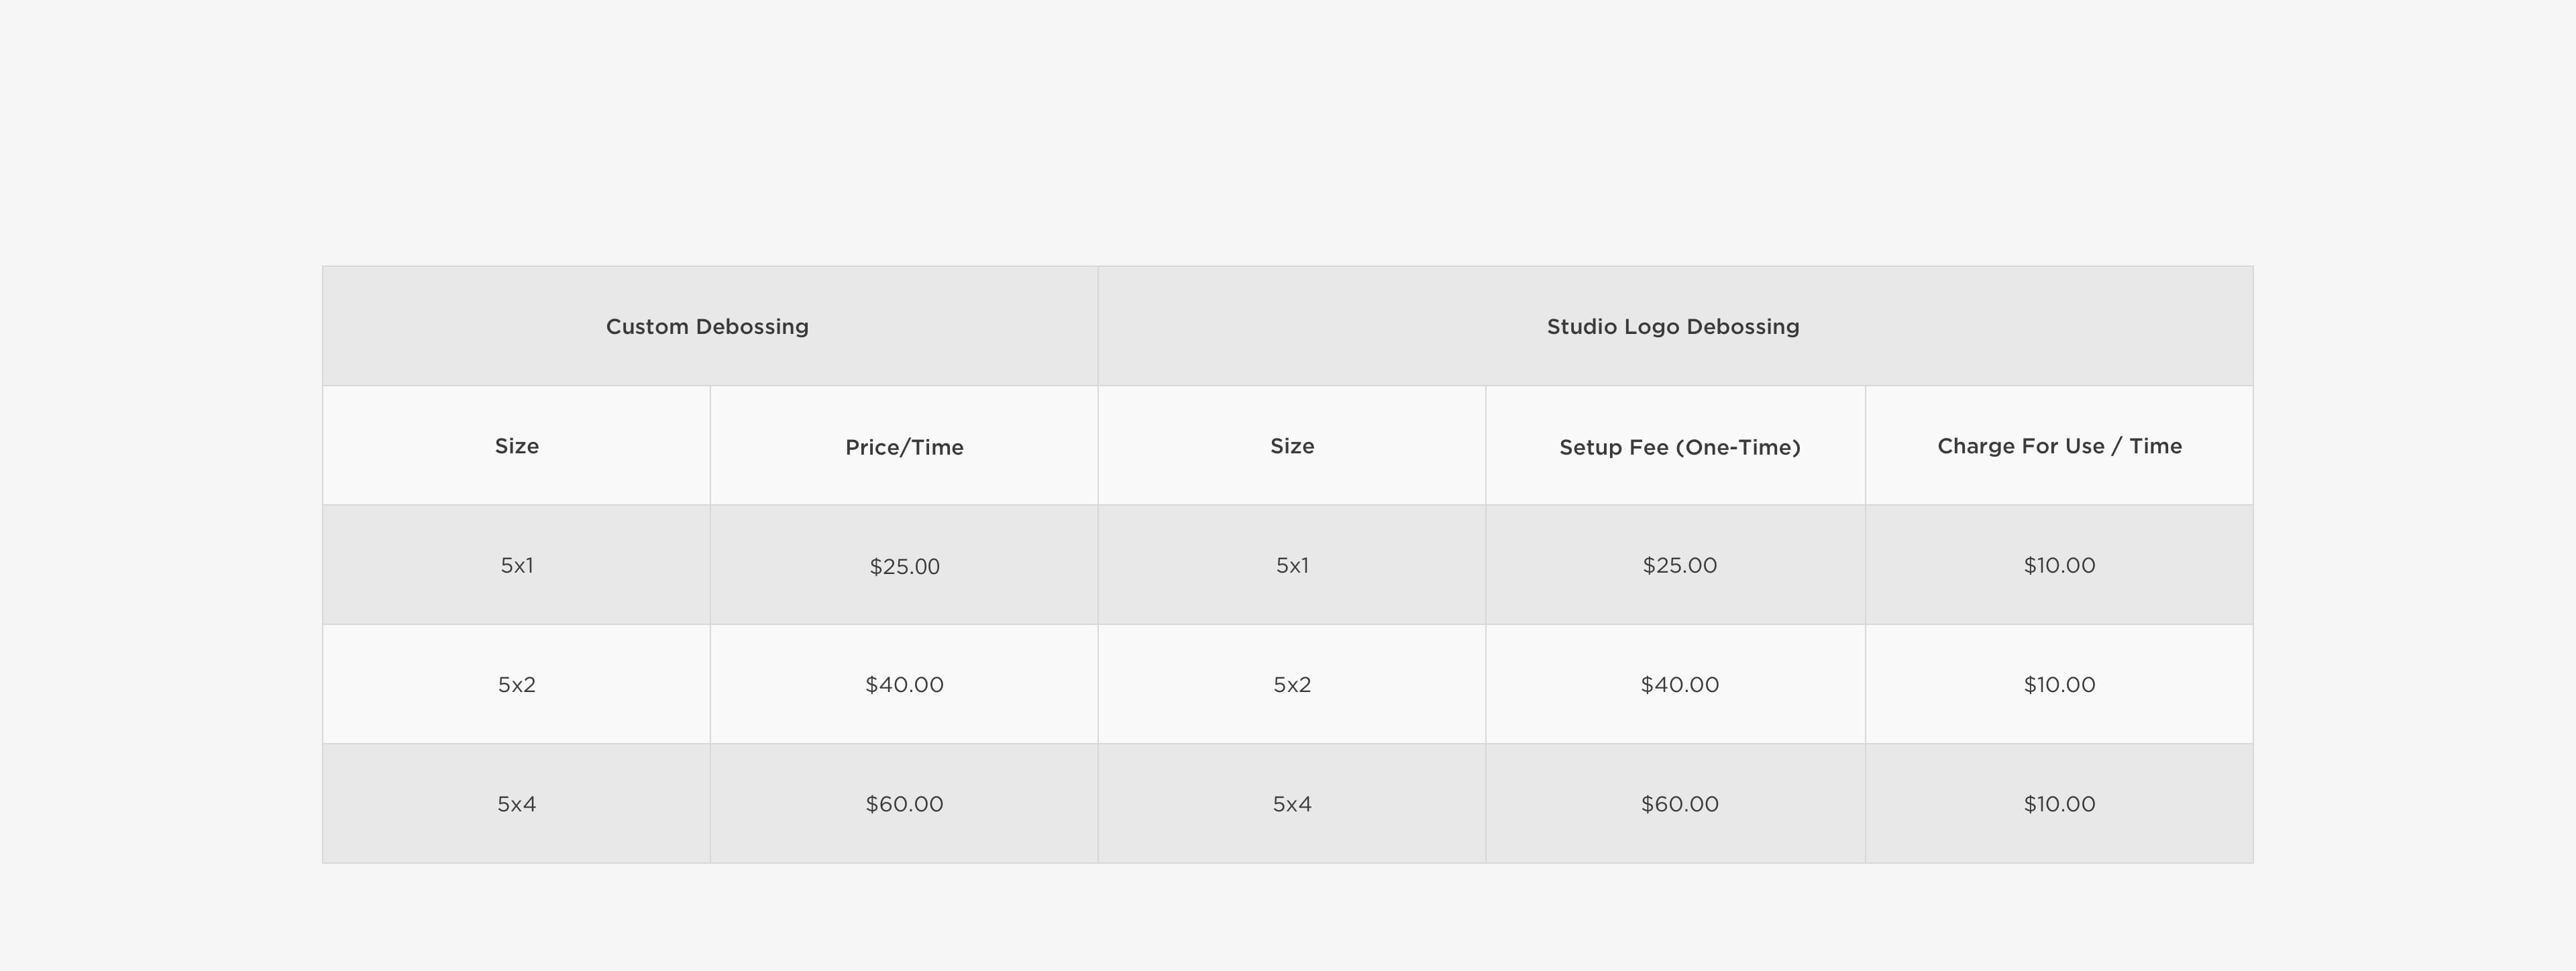The height and width of the screenshot is (971, 2576).
Task: Select the Size column header under Studio Logo Debossing
Action: (x=1292, y=446)
